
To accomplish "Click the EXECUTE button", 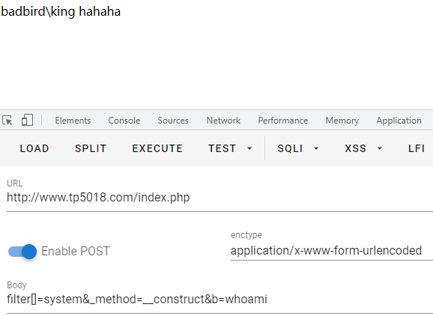I will pyautogui.click(x=157, y=148).
